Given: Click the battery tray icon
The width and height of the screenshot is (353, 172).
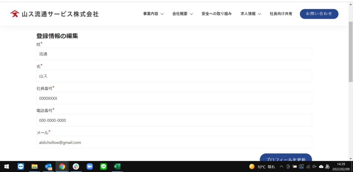Looking at the screenshot, I should 295,166.
